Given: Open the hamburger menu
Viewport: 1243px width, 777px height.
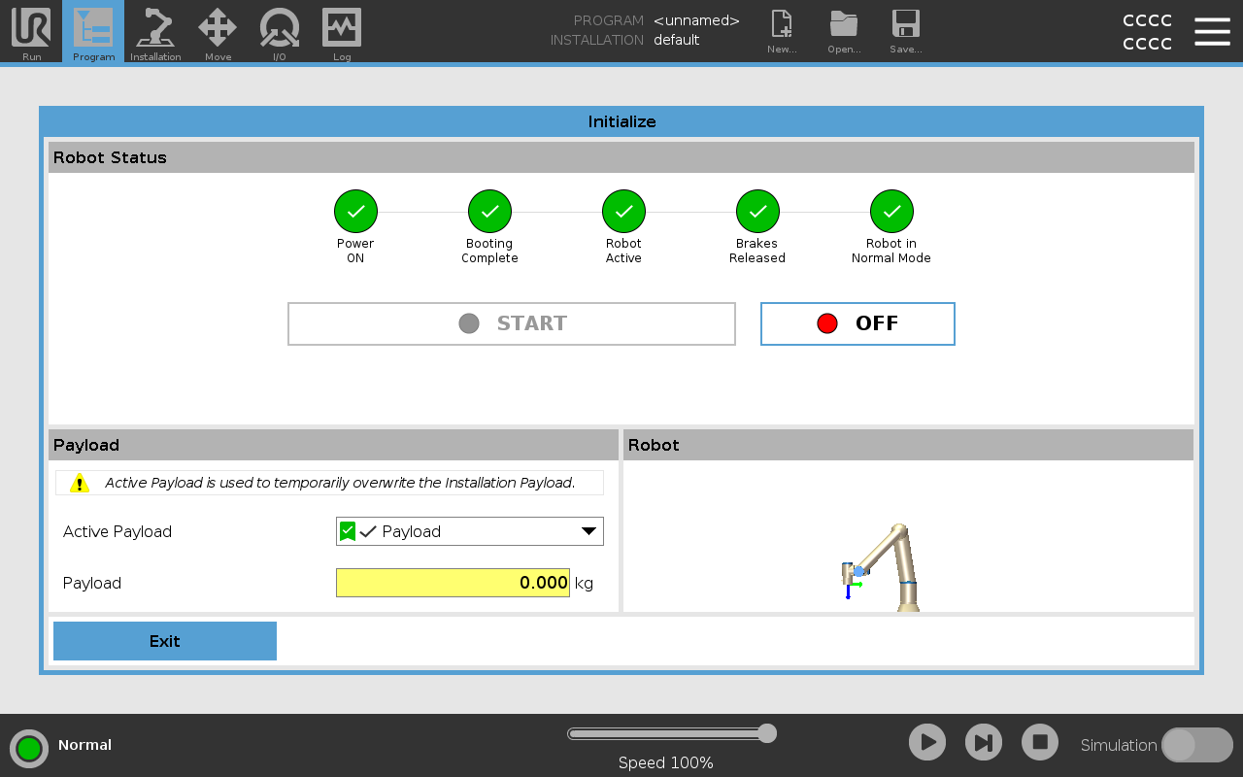Looking at the screenshot, I should pos(1212,31).
